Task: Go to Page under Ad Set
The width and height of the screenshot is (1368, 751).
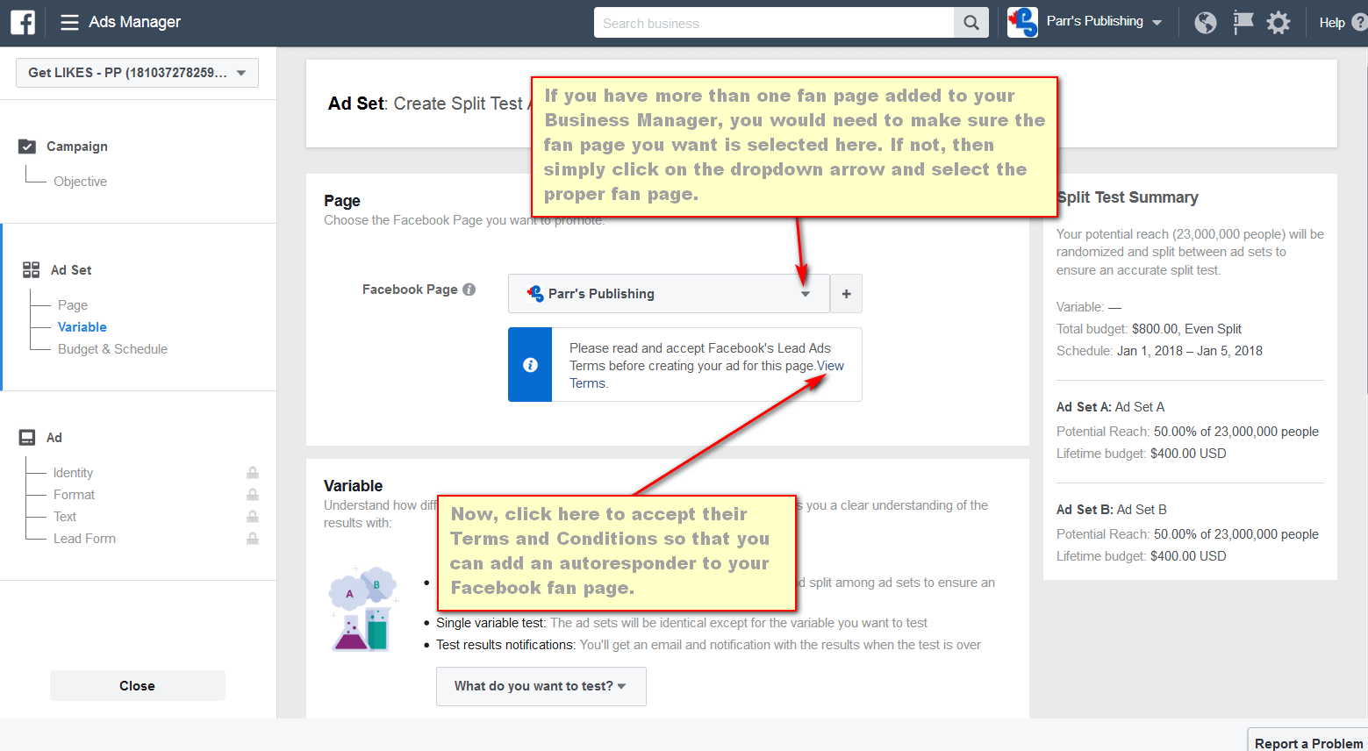Action: tap(73, 305)
